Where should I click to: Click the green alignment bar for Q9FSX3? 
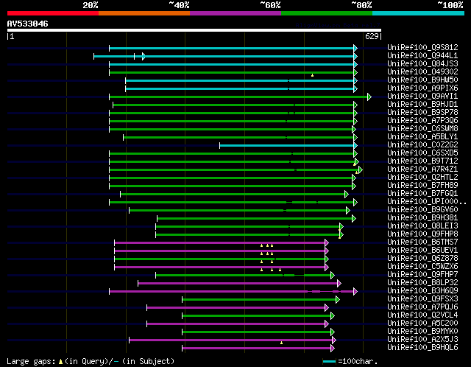(x=259, y=300)
